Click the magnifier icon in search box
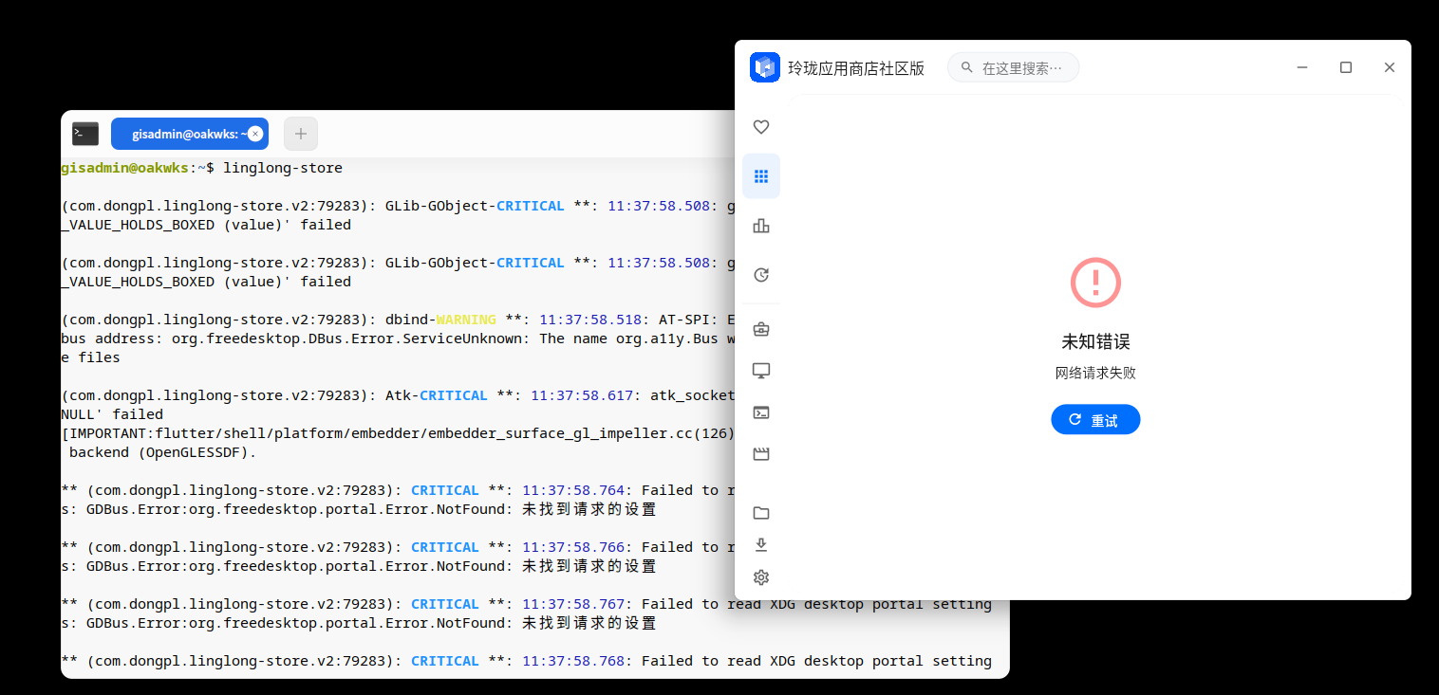Image resolution: width=1439 pixels, height=695 pixels. tap(967, 67)
